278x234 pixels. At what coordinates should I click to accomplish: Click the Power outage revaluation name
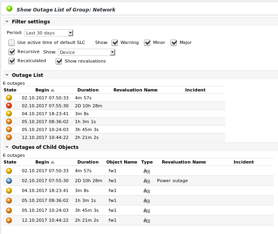point(172,181)
